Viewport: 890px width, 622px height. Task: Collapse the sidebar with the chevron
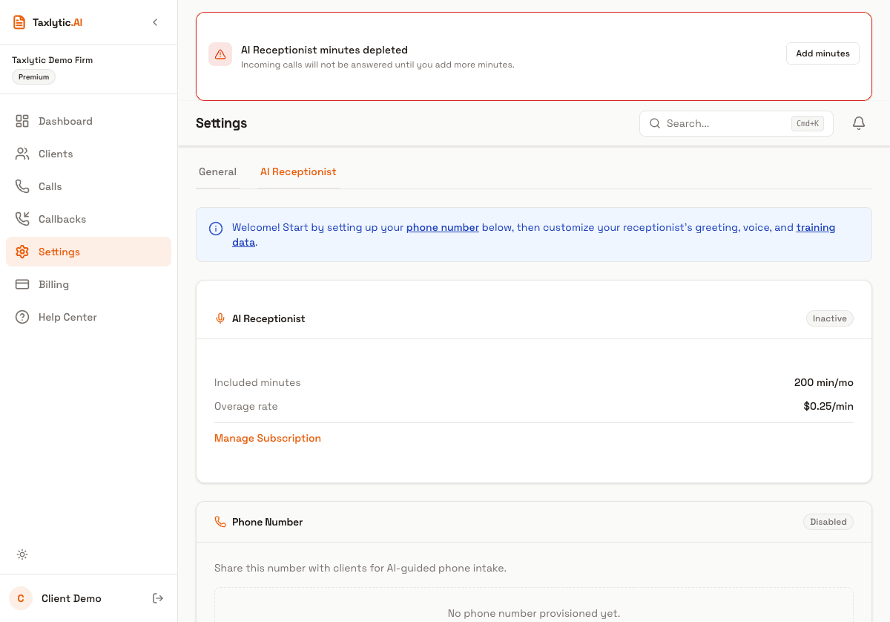pyautogui.click(x=155, y=22)
